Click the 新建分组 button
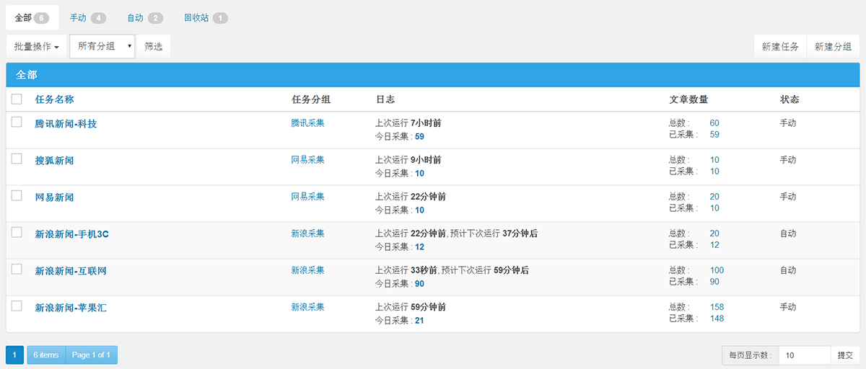The image size is (866, 369). (x=833, y=46)
